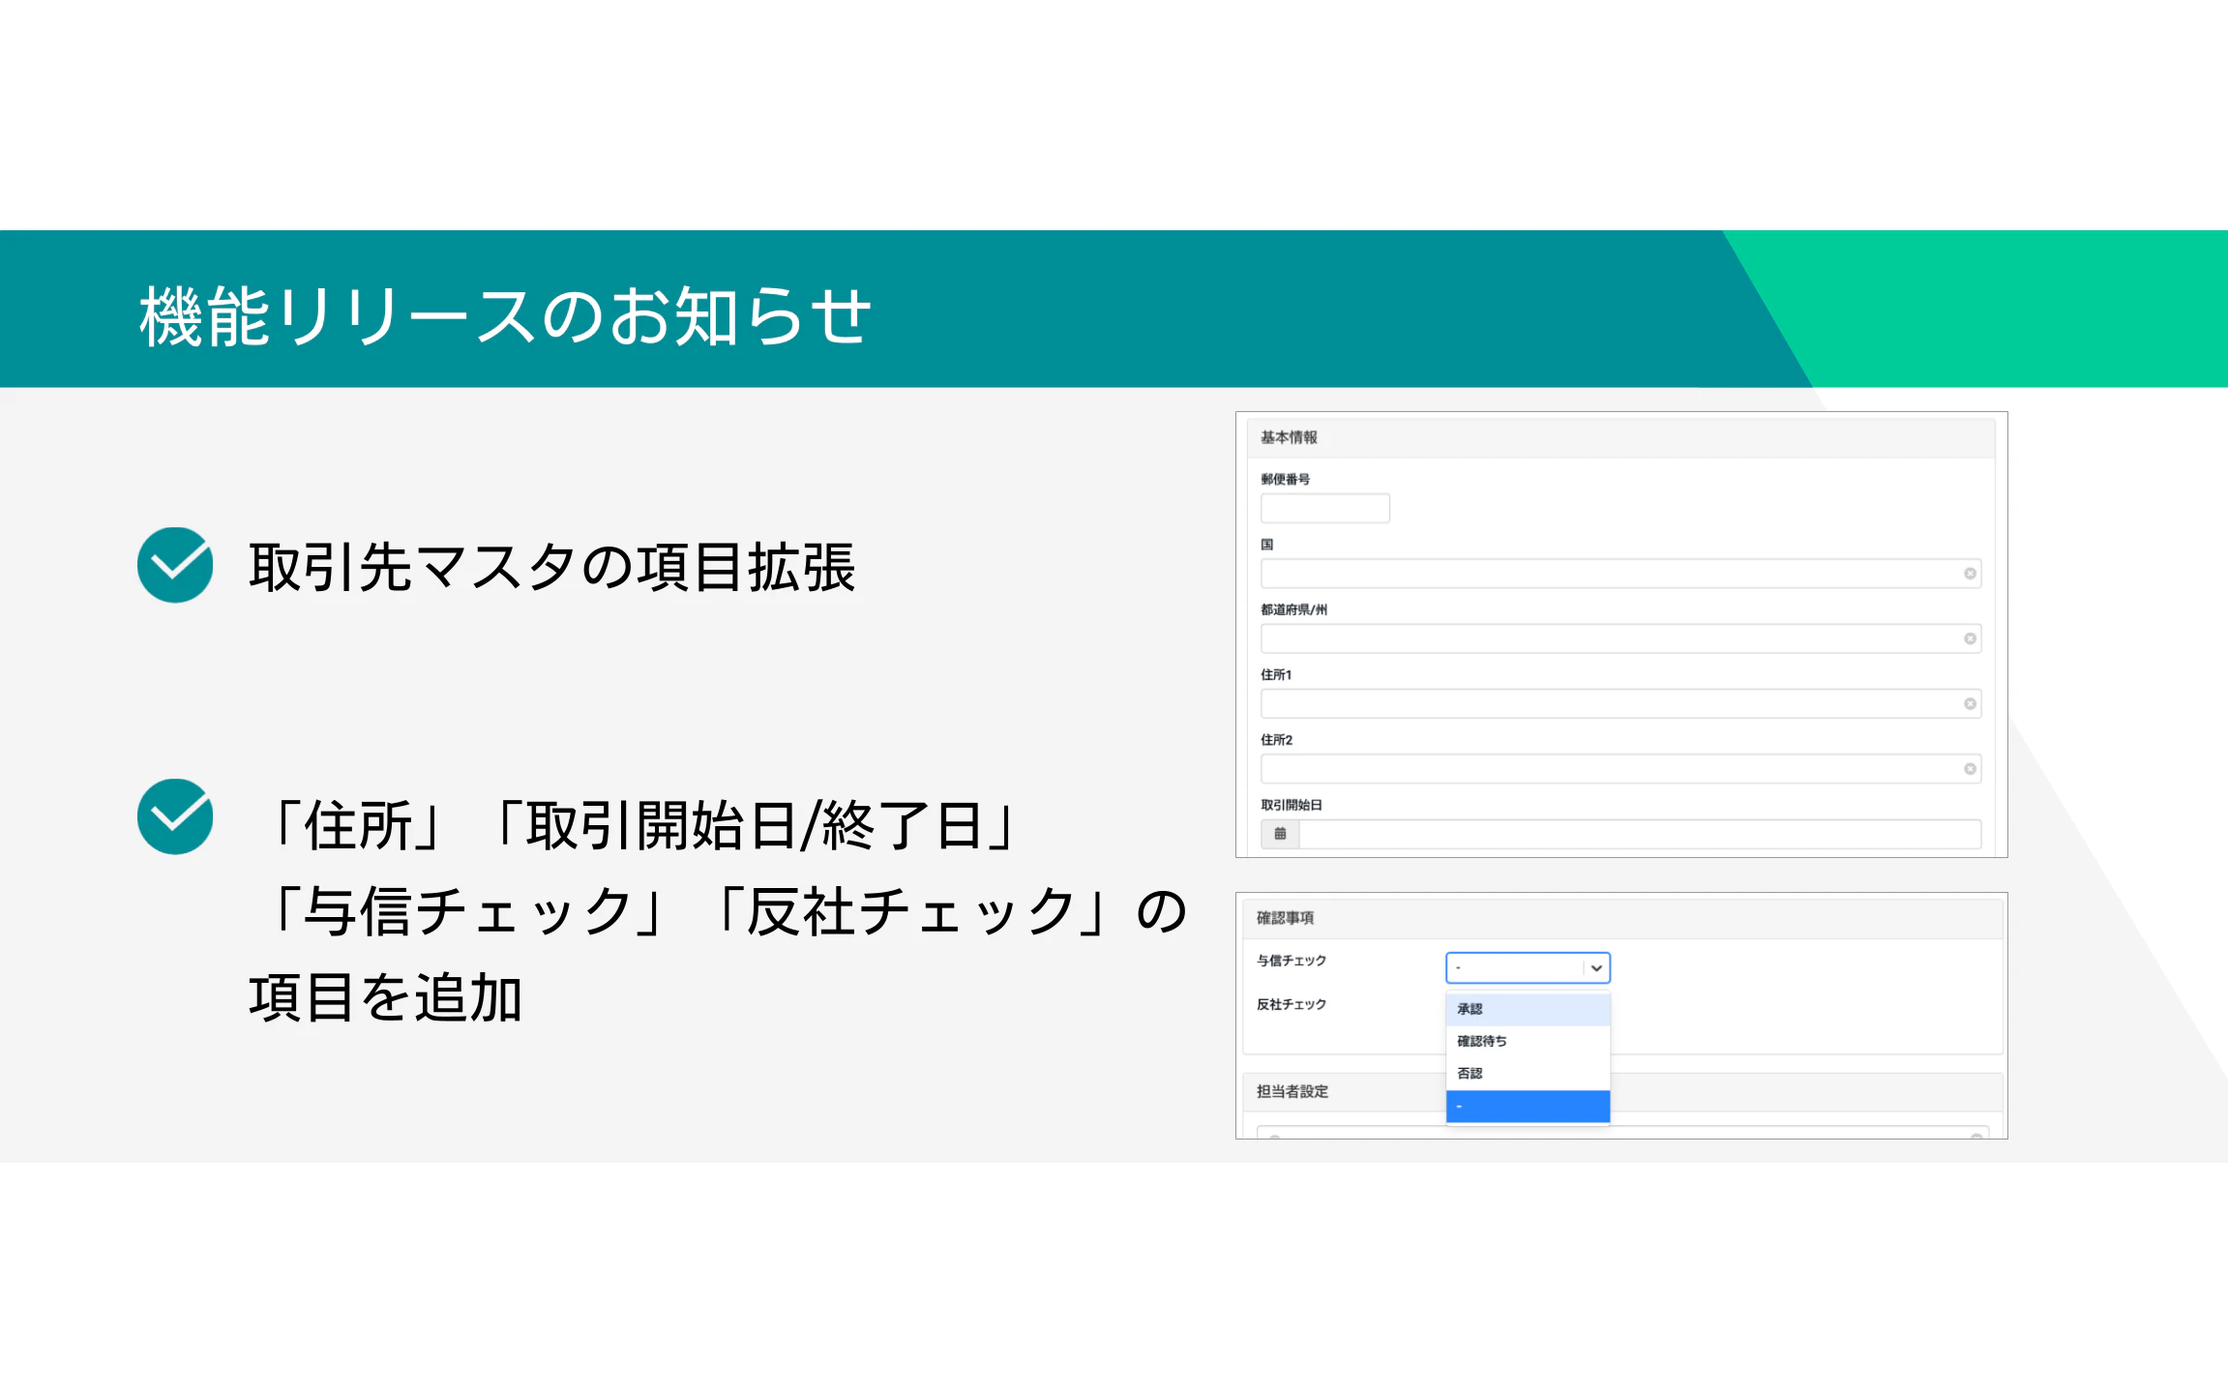
Task: Pick the highlighted '-' option in dropdown
Action: 1527,1106
